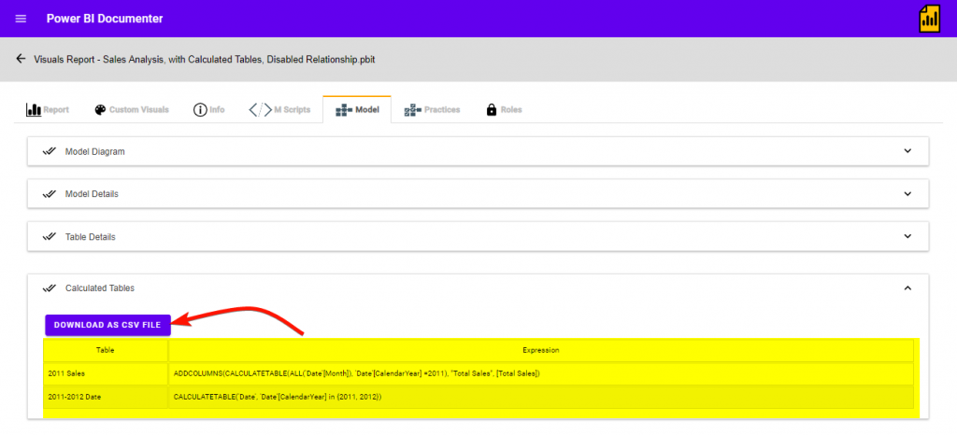Click the Model Diagram panel header text
The image size is (957, 435).
click(x=94, y=152)
